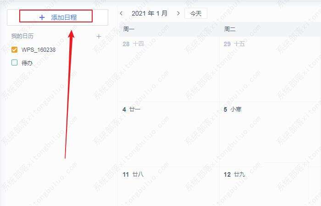Select the 周一 column header
The height and width of the screenshot is (206, 321).
(x=128, y=29)
